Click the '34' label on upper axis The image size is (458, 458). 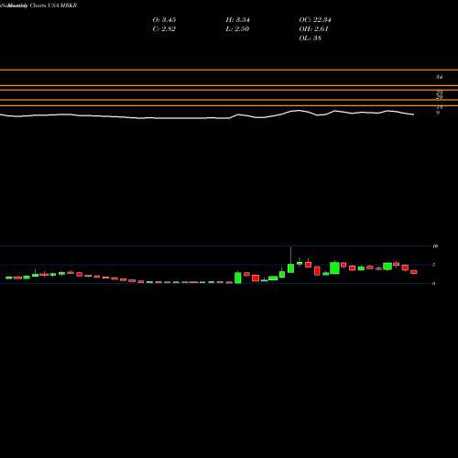pos(439,77)
